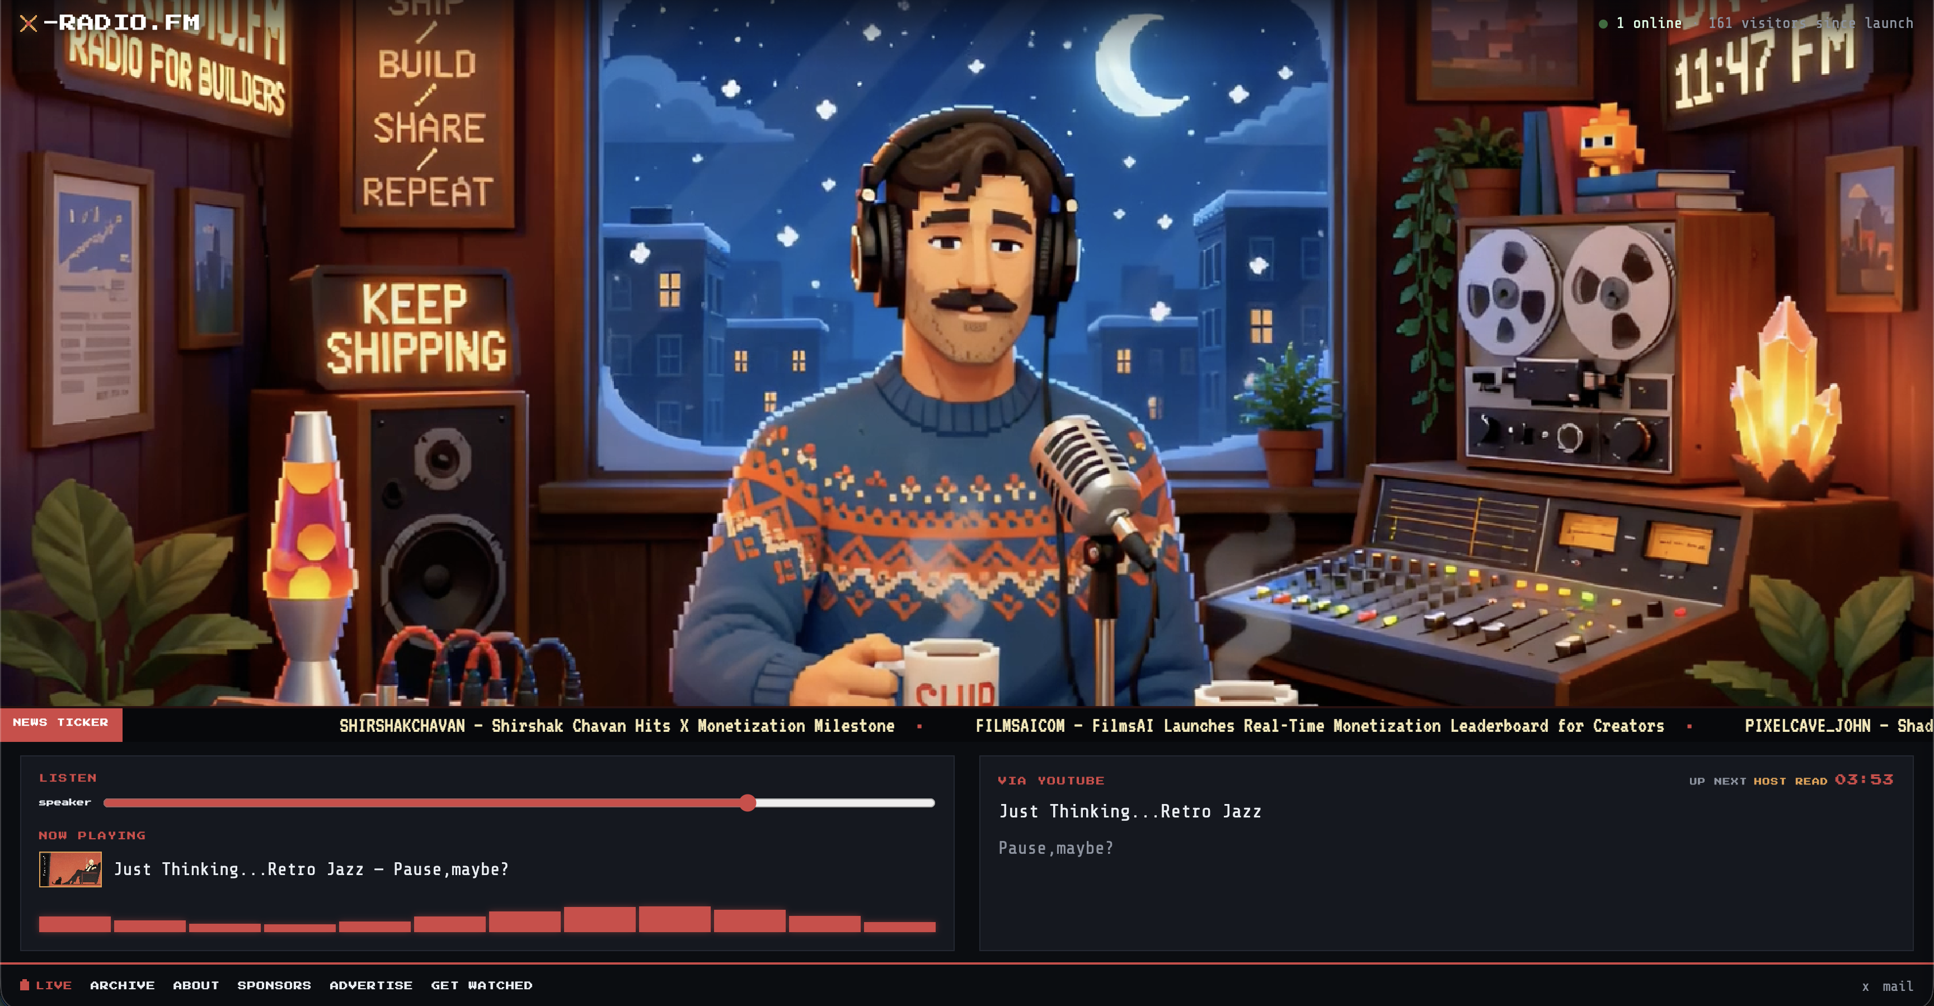
Task: Click "161 visitors since launch" counter
Action: point(1810,23)
